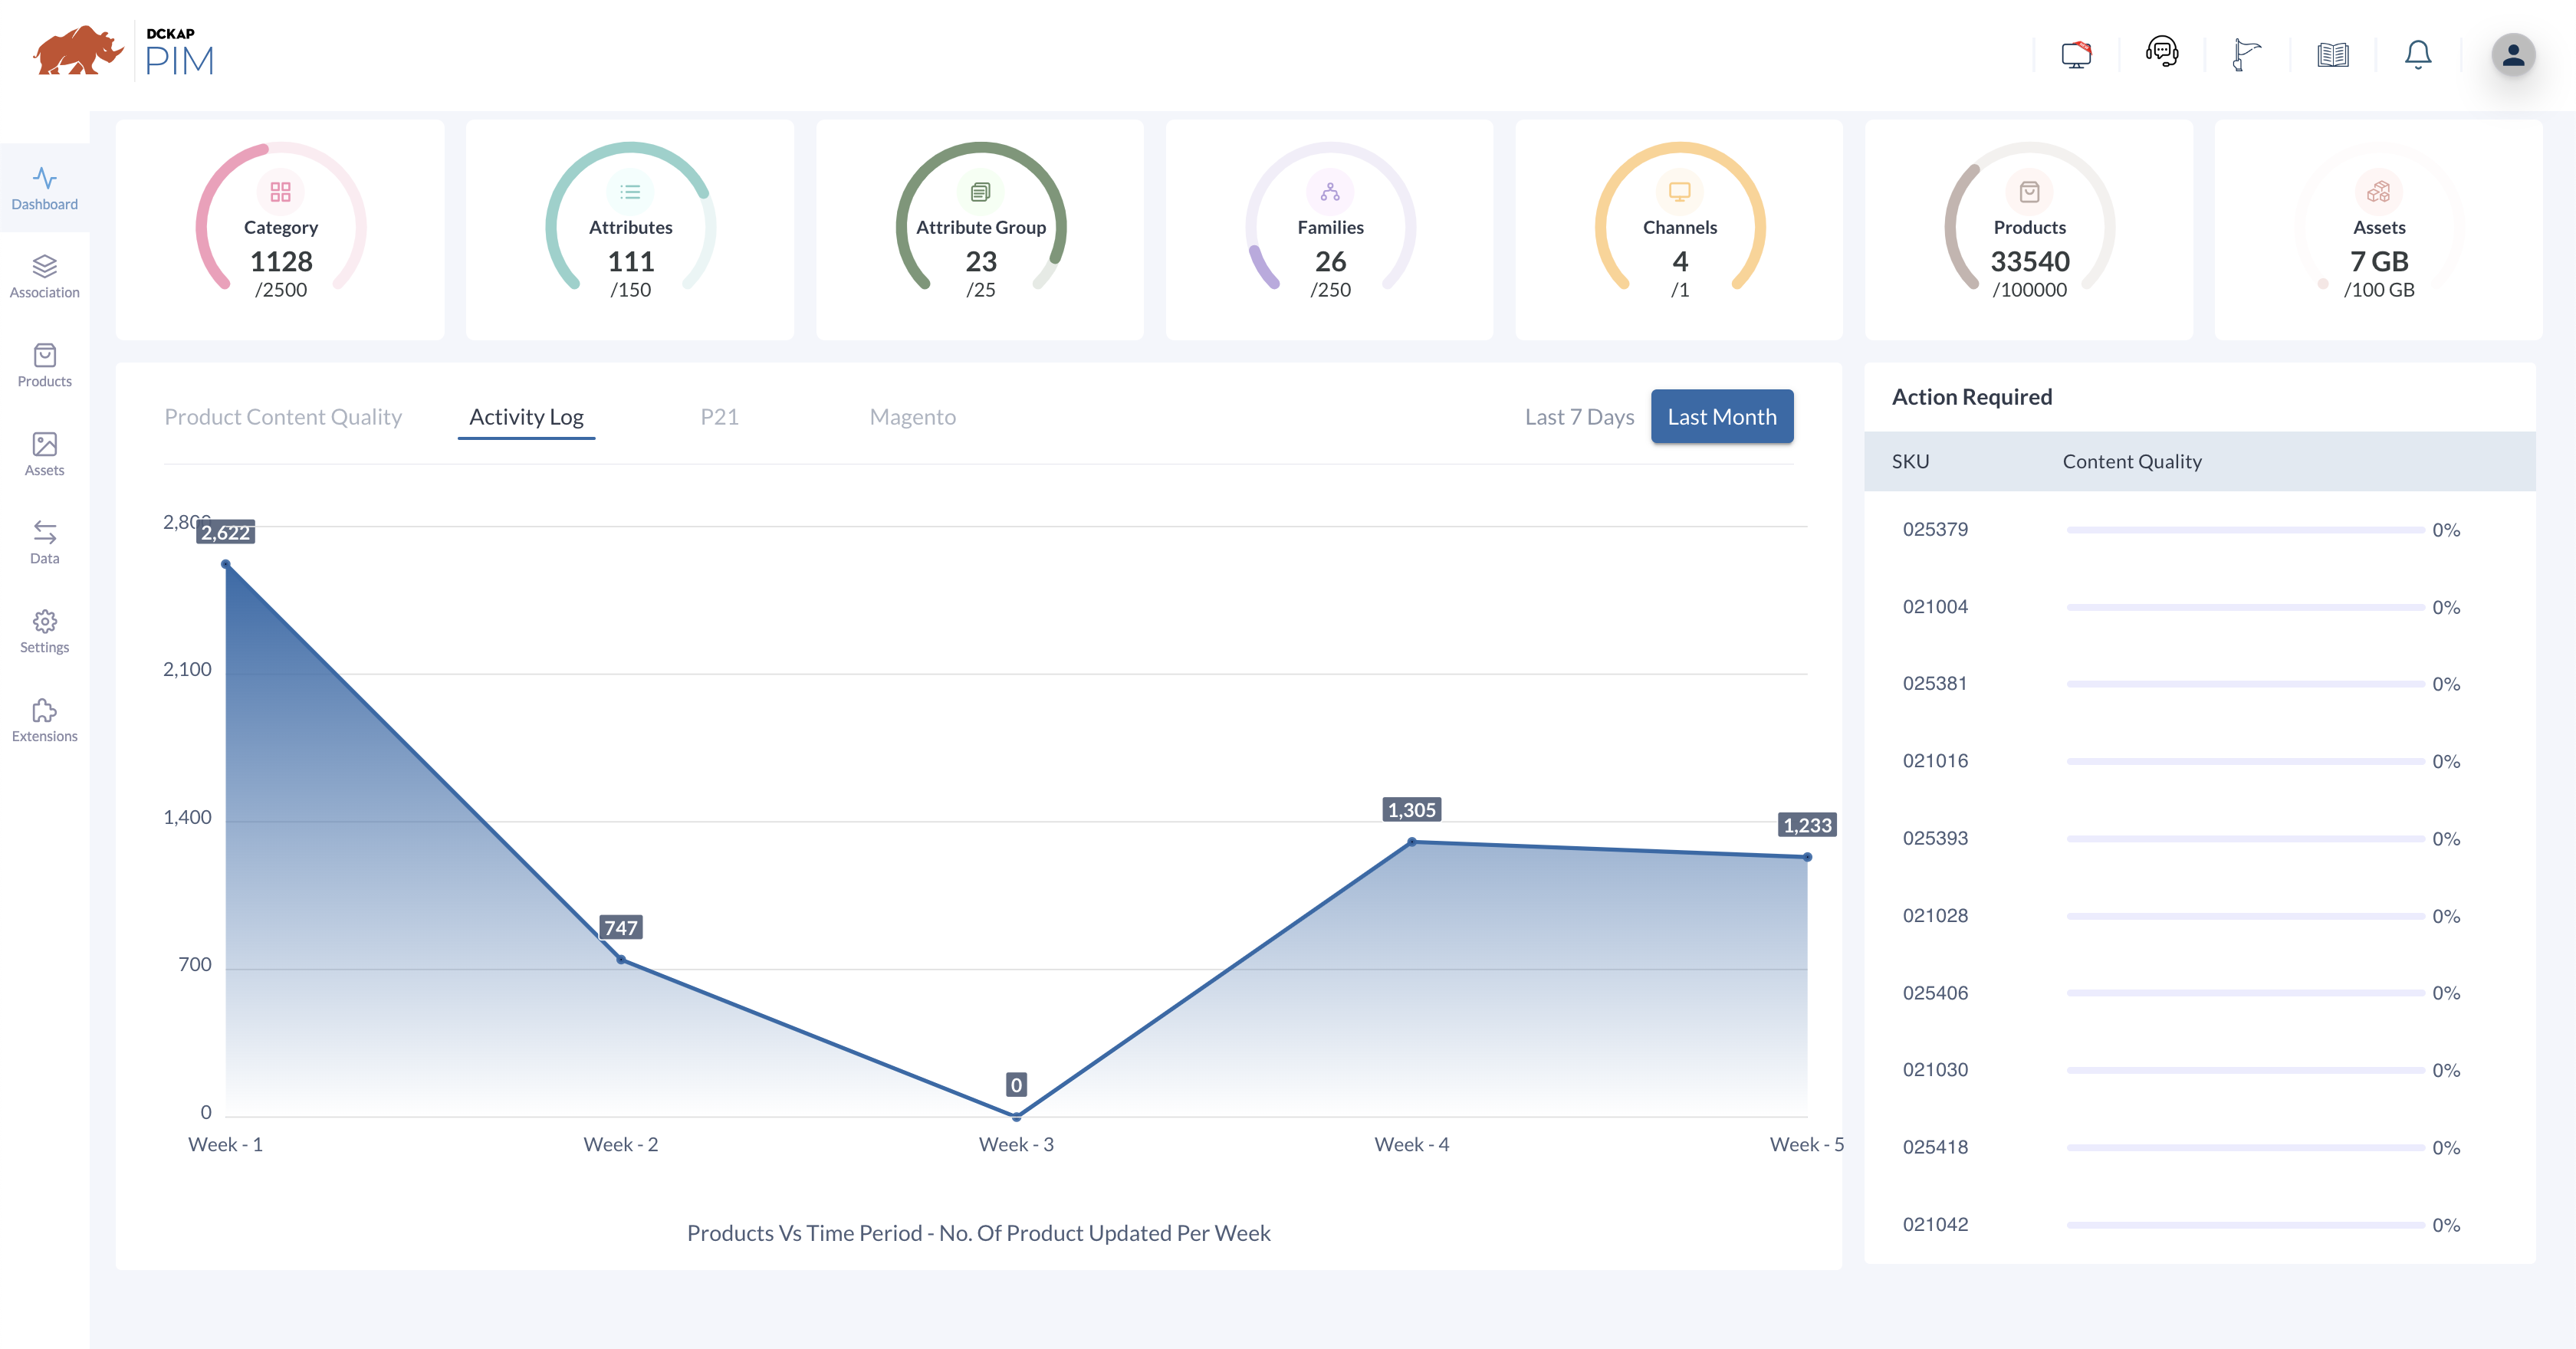Select the Activity Log tab
This screenshot has width=2576, height=1349.
pos(526,417)
